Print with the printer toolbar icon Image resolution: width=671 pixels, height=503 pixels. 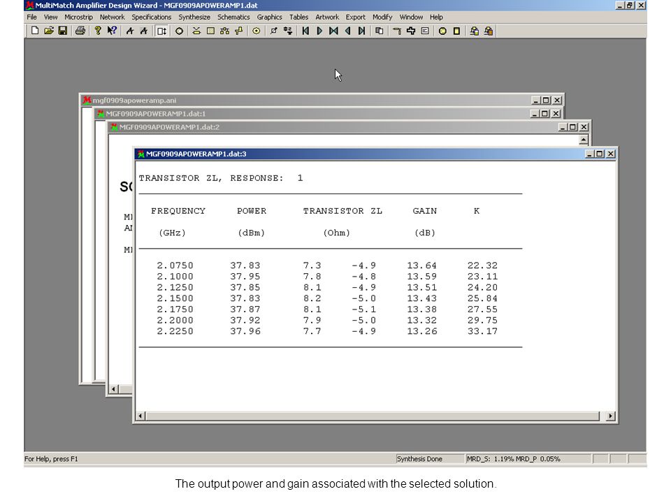pyautogui.click(x=80, y=31)
